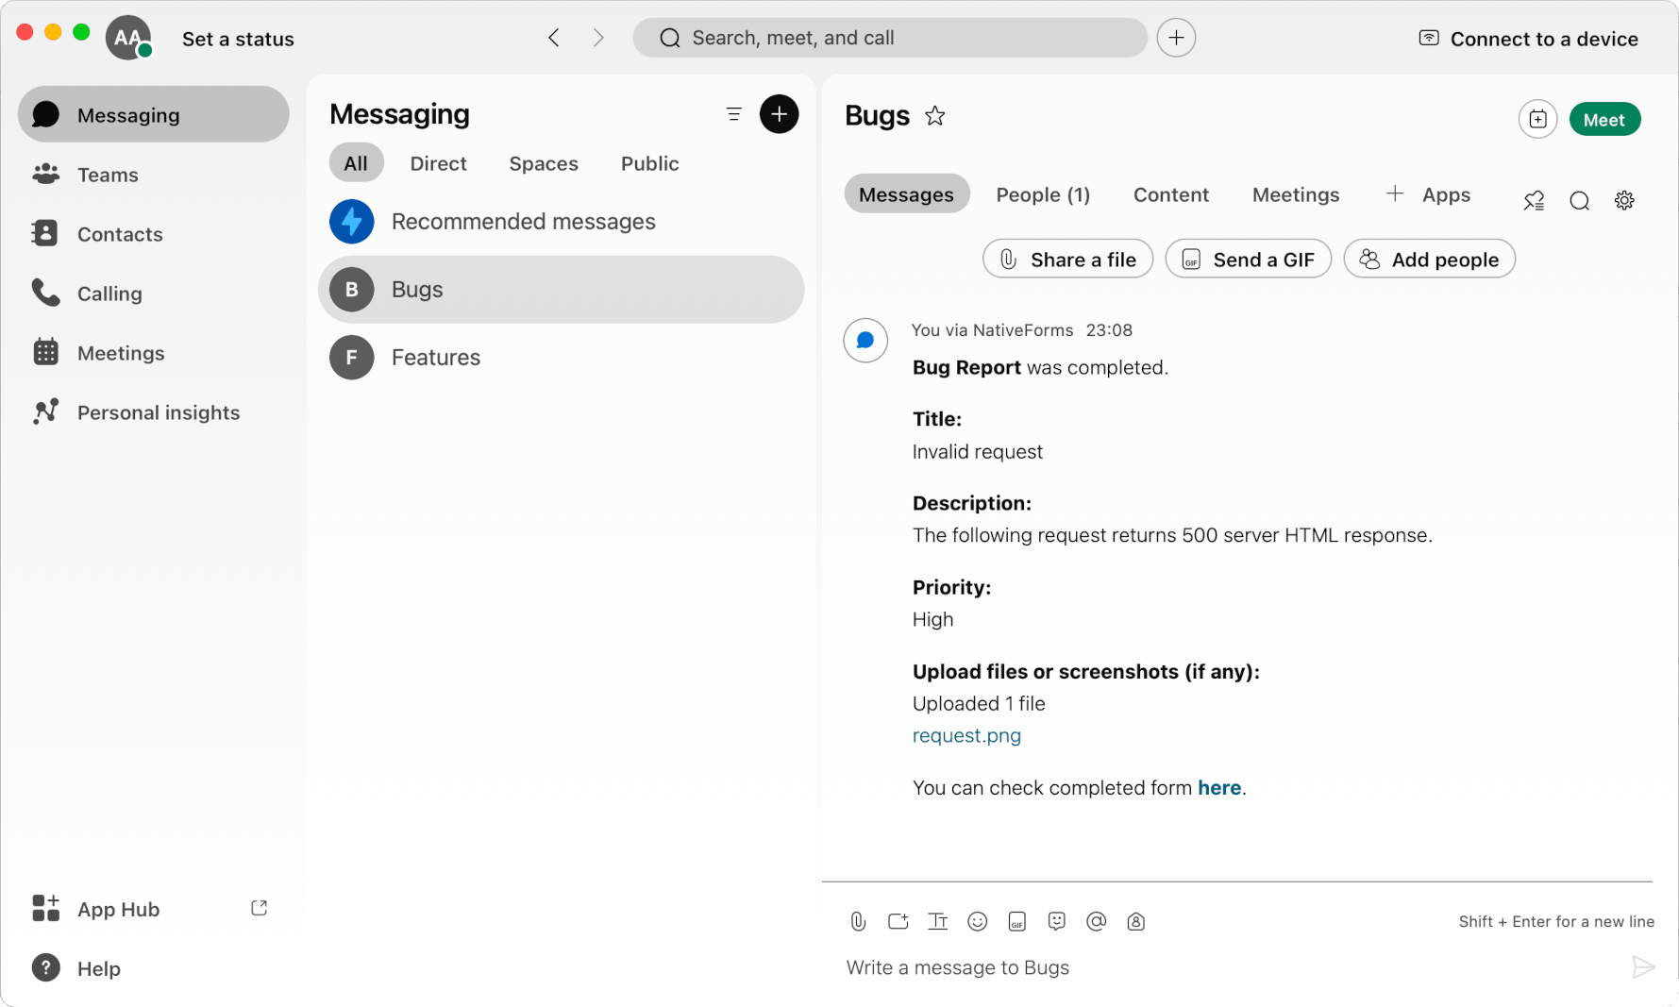
Task: Switch to the Messages tab
Action: (906, 194)
